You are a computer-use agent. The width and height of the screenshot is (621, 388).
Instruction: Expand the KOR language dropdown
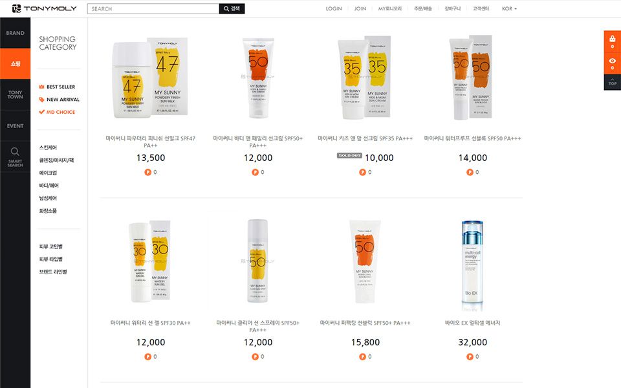[x=509, y=8]
